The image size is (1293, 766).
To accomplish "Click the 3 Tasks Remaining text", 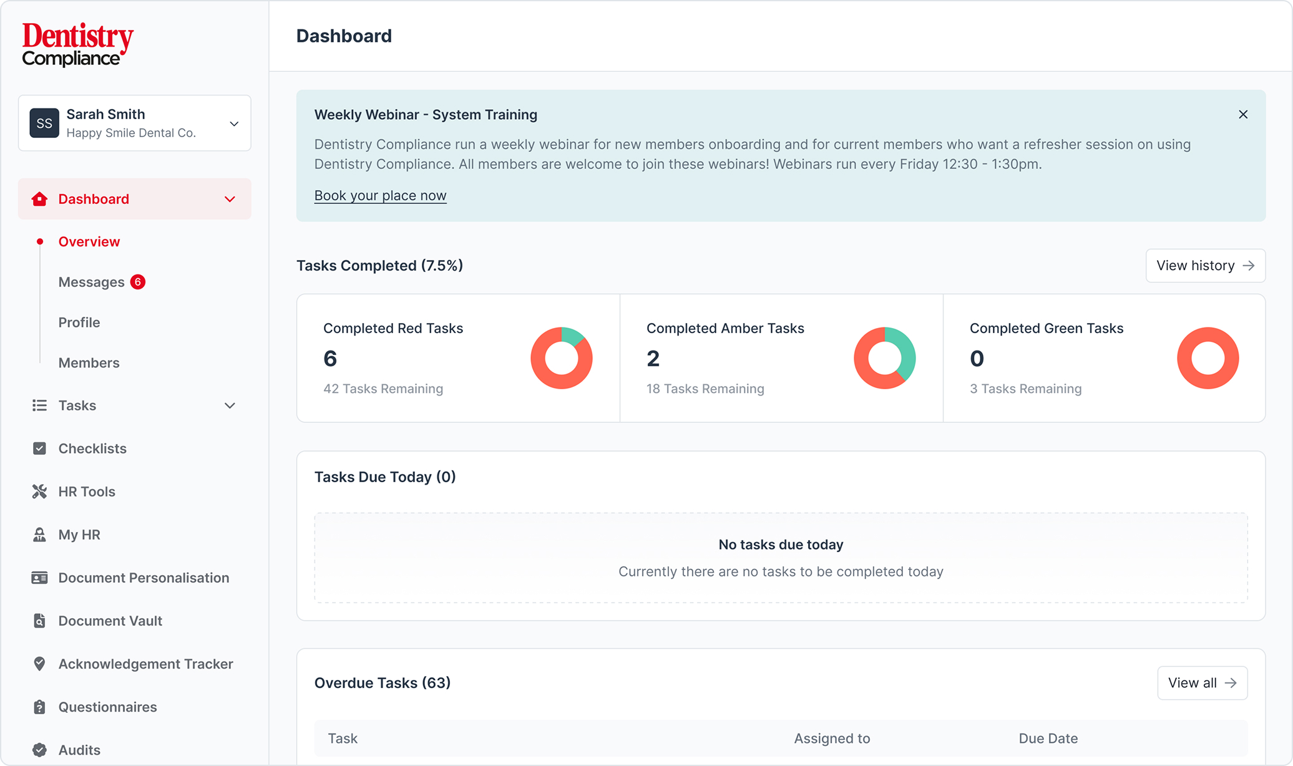I will (x=1026, y=389).
